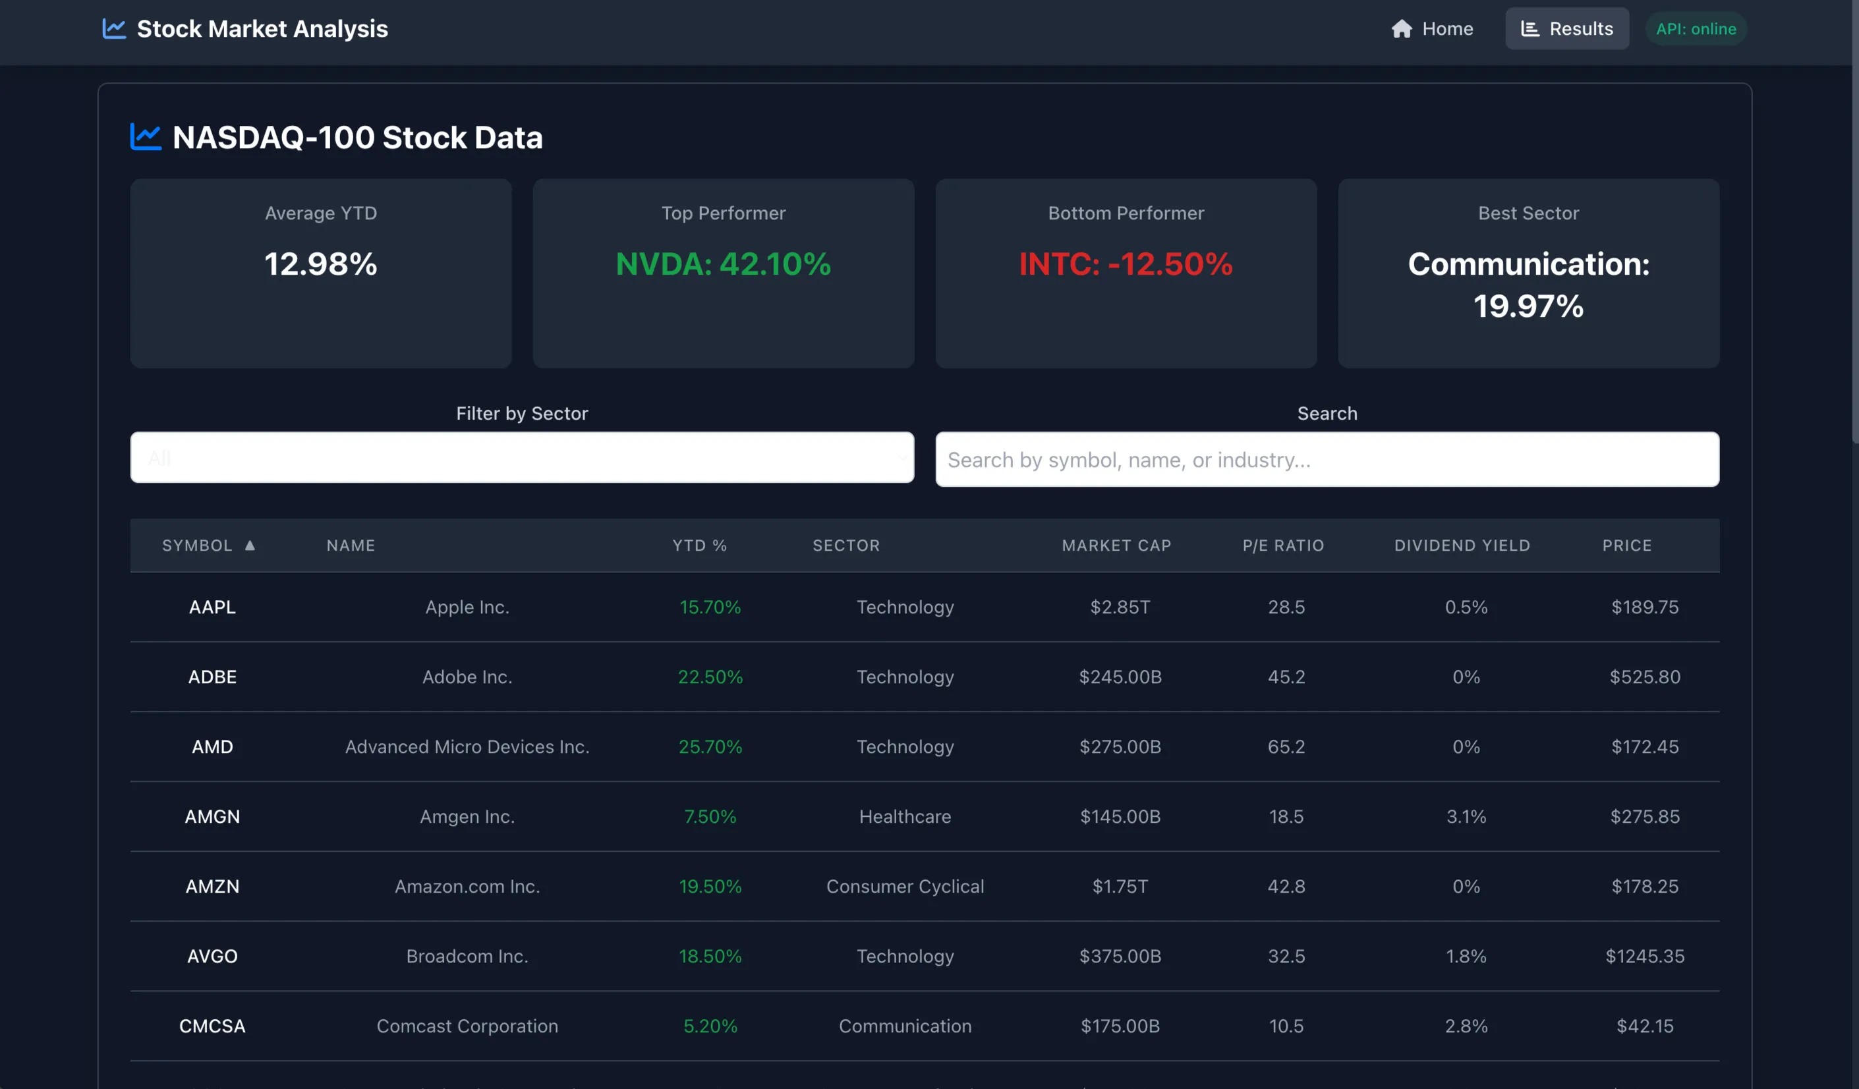Screen dimensions: 1859x1089
Task: Click the NASDAQ-100 heading chart icon
Action: [146, 137]
